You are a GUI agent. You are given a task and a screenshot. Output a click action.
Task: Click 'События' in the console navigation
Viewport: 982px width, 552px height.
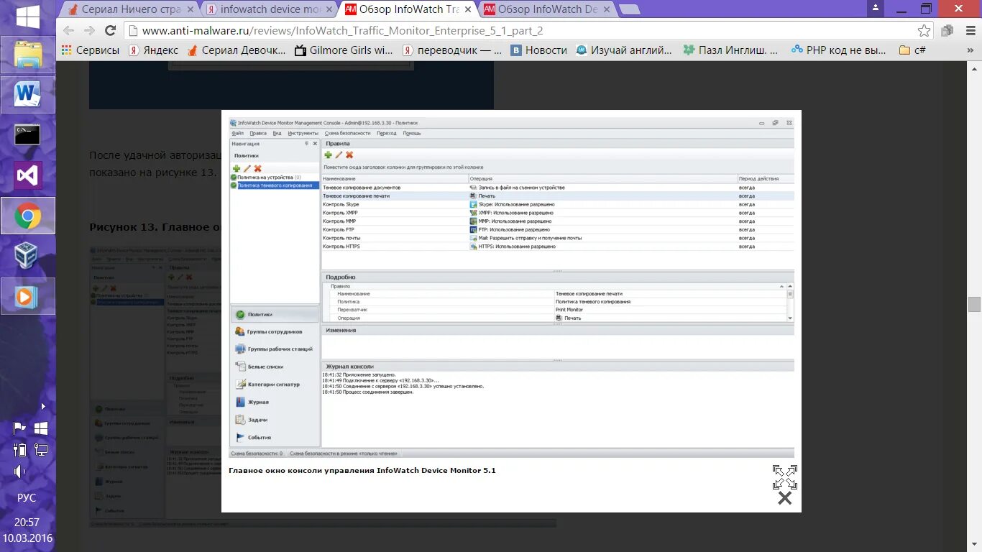click(275, 437)
